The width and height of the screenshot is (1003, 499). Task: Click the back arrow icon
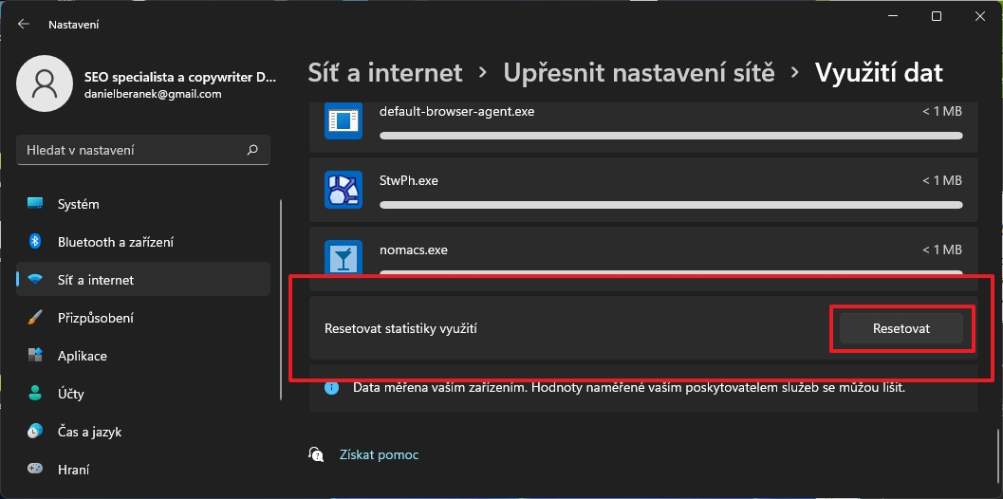24,24
